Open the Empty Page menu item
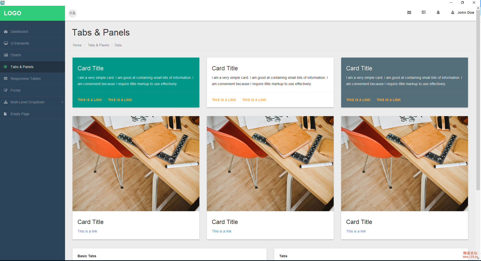 [x=33, y=114]
